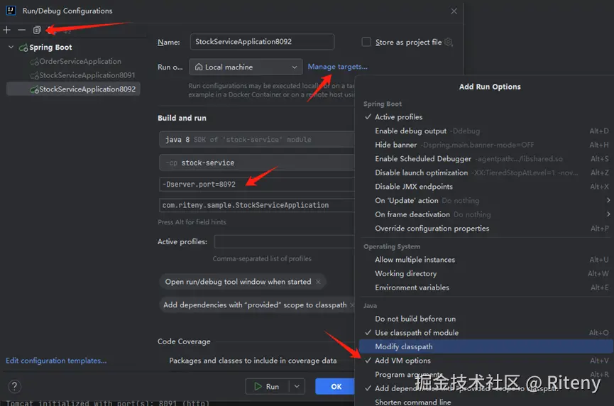Image resolution: width=614 pixels, height=406 pixels.
Task: Open settings gear next to Store as project file
Action: 449,42
